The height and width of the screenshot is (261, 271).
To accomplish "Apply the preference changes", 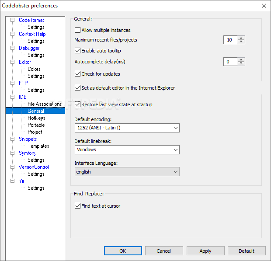I will point(205,251).
